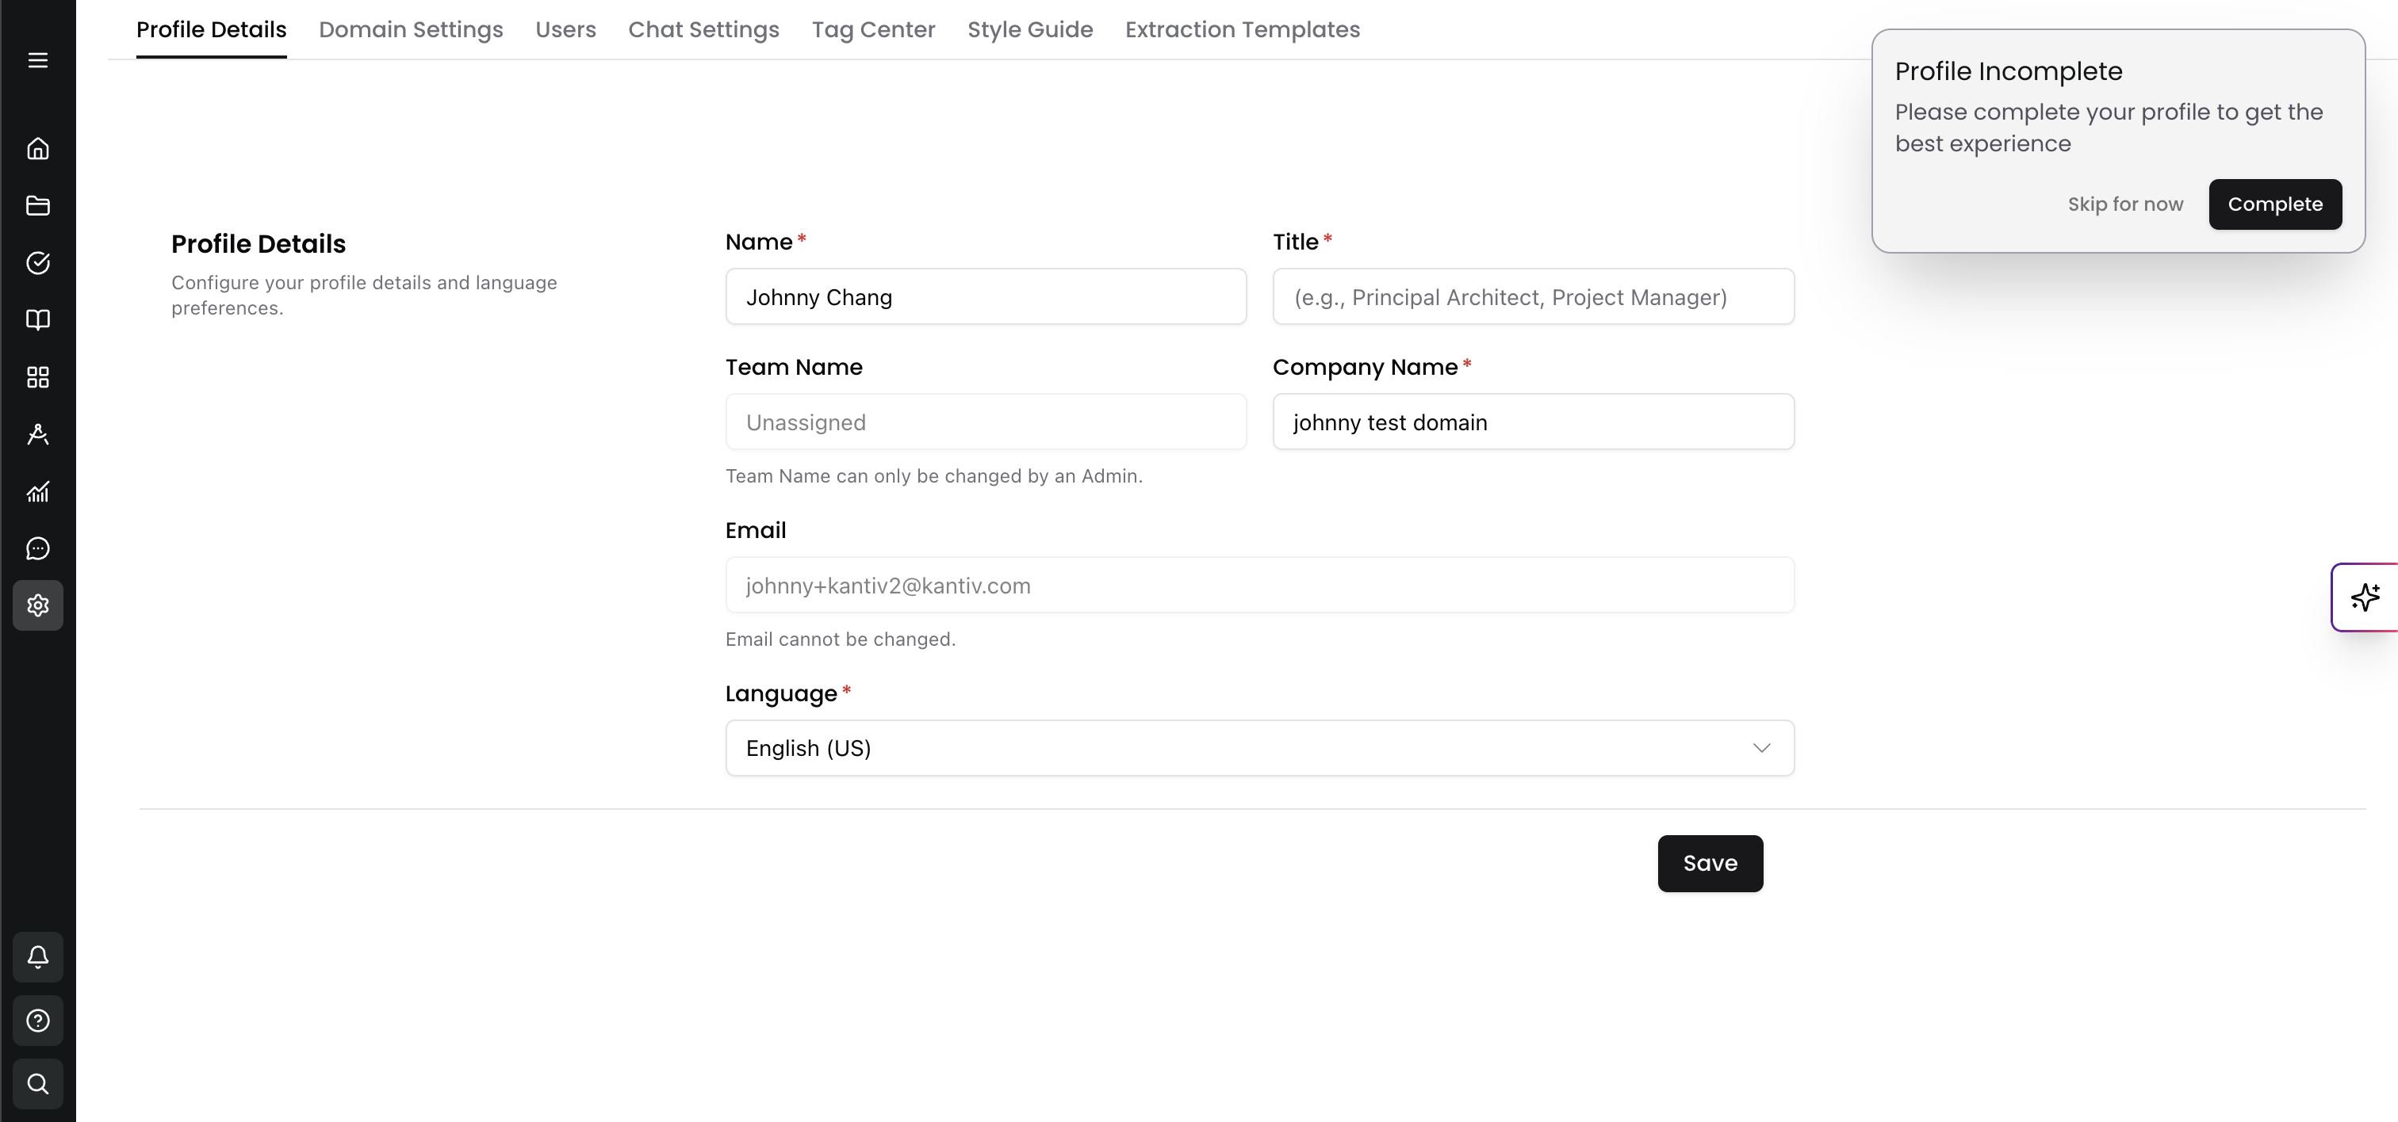Click the 'Profile Details' section heading
Viewport: 2398px width, 1122px height.
258,244
